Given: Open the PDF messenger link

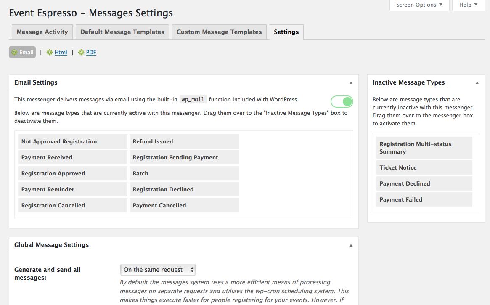Looking at the screenshot, I should [x=91, y=52].
